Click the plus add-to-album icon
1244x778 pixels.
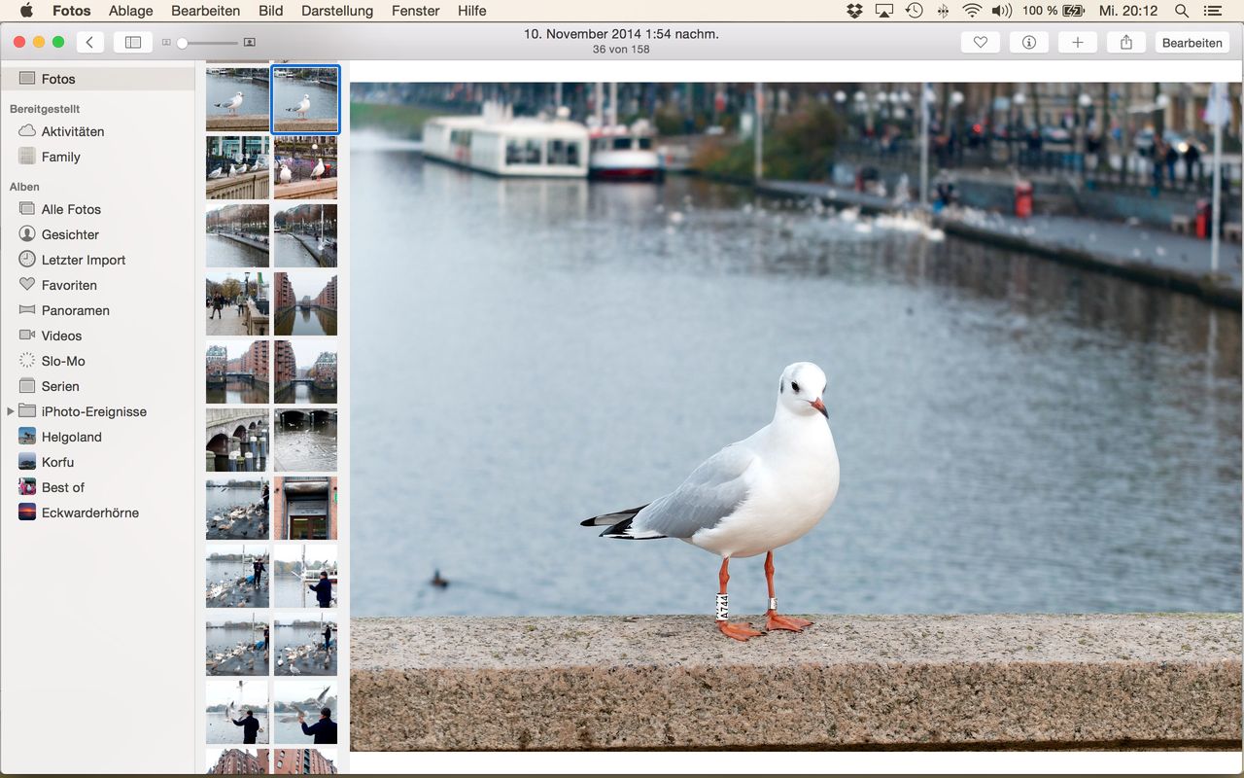click(x=1077, y=43)
